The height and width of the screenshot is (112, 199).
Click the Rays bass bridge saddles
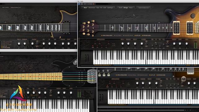92,76
